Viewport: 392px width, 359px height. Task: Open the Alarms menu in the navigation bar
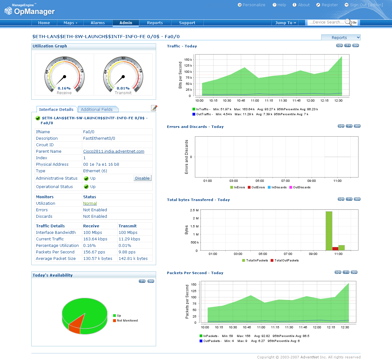pos(98,23)
